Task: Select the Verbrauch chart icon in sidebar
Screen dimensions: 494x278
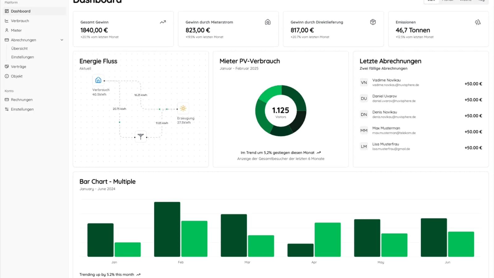Action: click(x=7, y=21)
